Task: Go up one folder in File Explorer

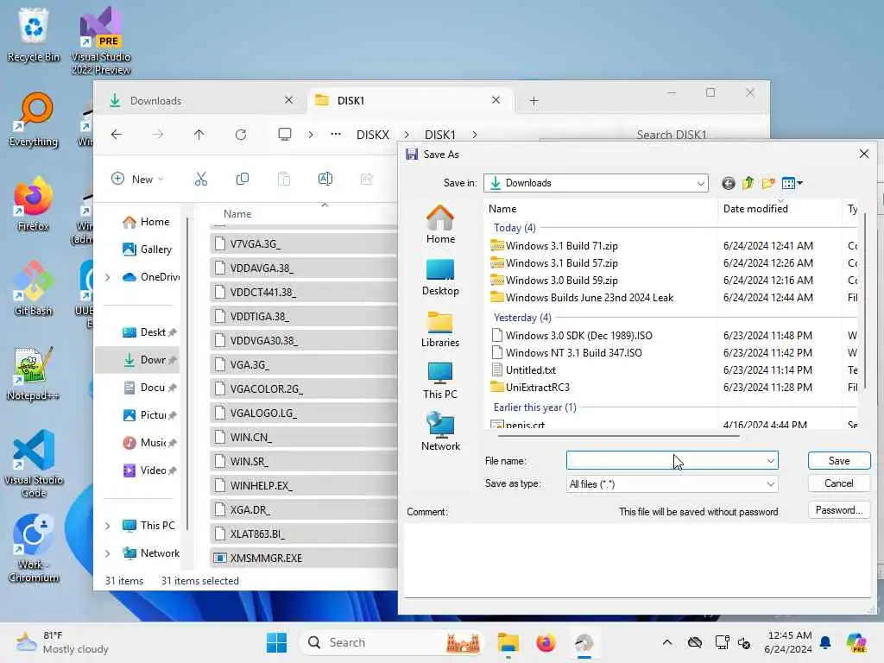Action: coord(199,135)
